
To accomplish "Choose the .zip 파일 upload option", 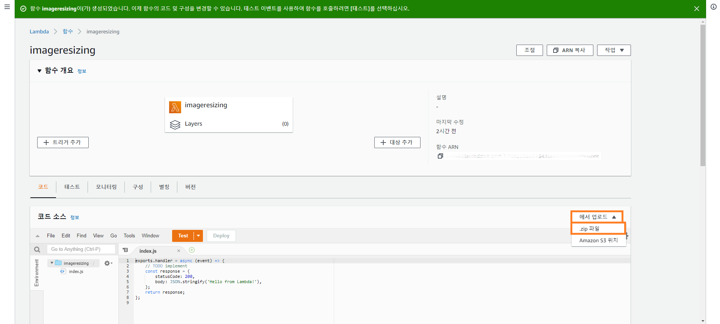I will point(598,229).
